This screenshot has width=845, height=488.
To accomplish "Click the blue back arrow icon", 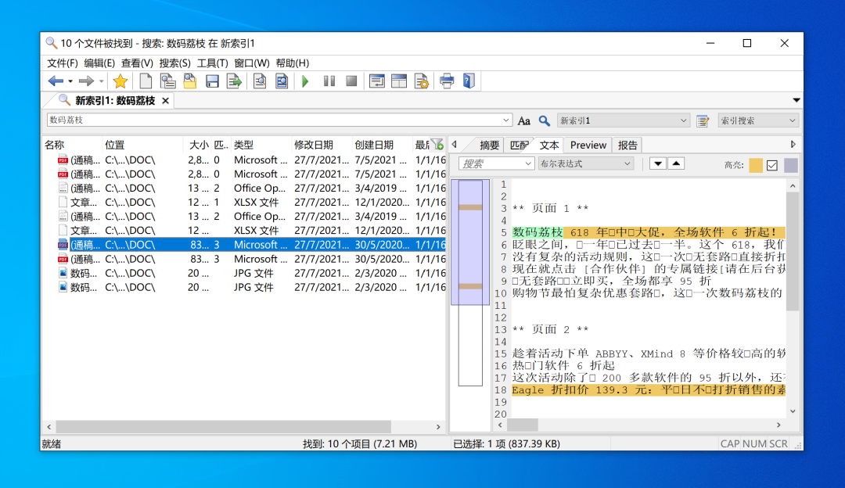I will point(55,81).
